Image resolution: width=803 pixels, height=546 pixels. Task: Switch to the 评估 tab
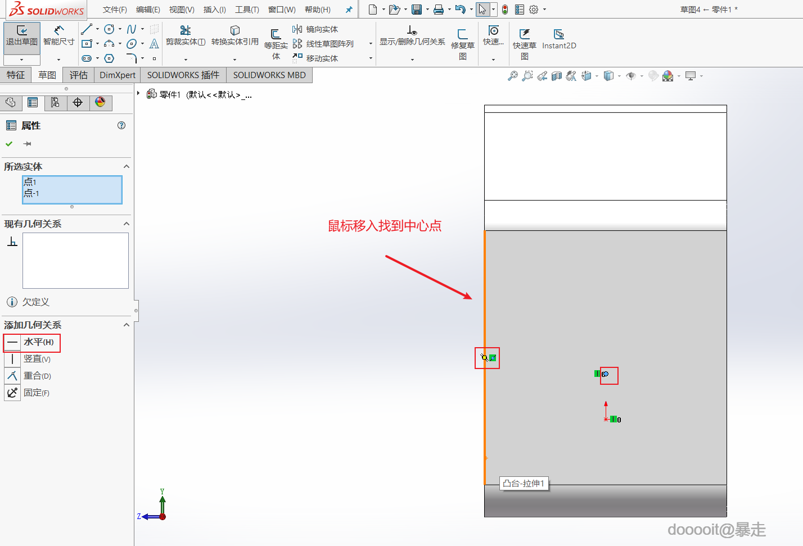click(x=79, y=75)
